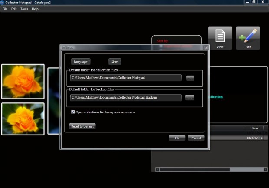269x188 pixels.
Task: Open the Help menu
Action: tap(35, 9)
